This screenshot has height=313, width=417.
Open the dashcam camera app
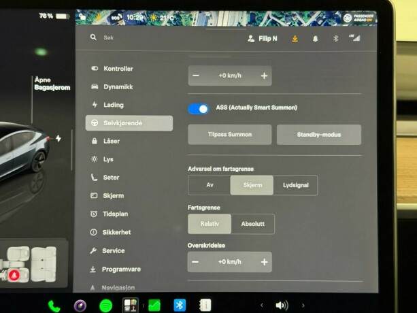(80, 306)
